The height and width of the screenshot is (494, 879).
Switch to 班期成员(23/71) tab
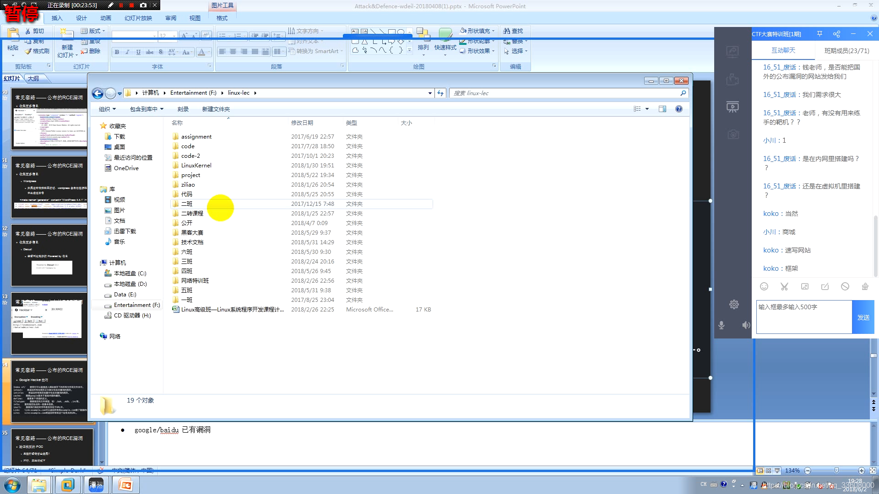point(846,51)
